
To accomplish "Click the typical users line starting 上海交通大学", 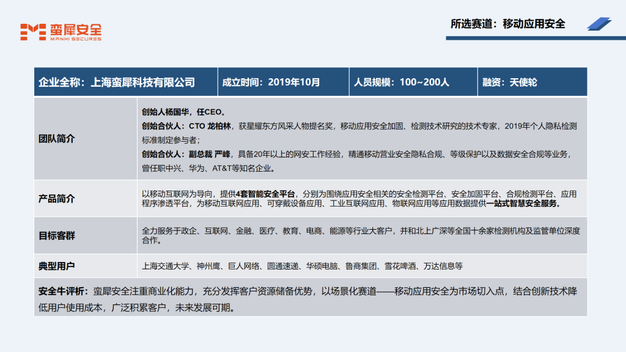I will 302,266.
